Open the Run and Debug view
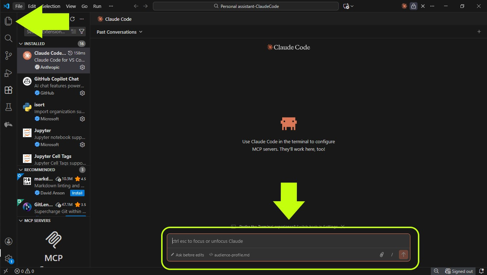This screenshot has width=487, height=275. pyautogui.click(x=8, y=73)
